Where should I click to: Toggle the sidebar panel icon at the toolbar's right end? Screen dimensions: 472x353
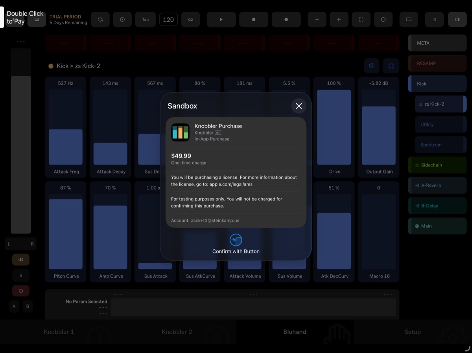point(457,19)
